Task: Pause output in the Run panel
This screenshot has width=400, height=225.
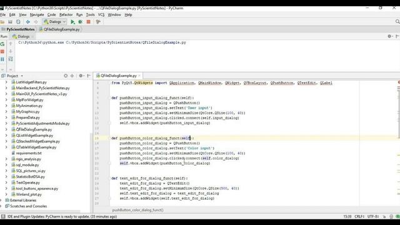Action: pyautogui.click(x=2, y=59)
